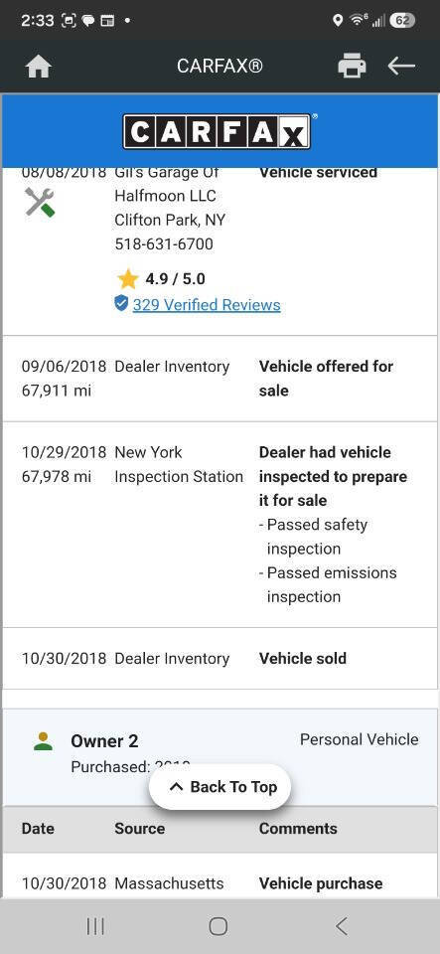This screenshot has height=954, width=440.
Task: Print the CARFAX report using the printer icon
Action: tap(352, 66)
